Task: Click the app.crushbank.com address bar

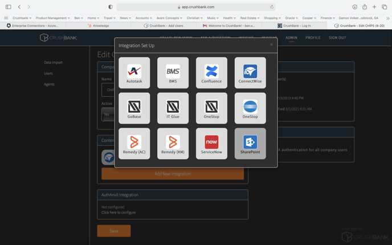Action: 196,7
